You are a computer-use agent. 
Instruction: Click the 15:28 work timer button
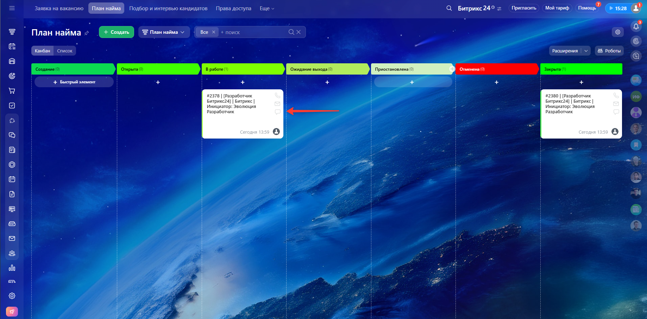pos(618,8)
